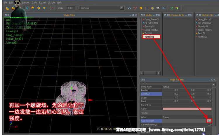219x135 pixels.
Task: Click the blue bracket constraint icon
Action: pyautogui.click(x=147, y=8)
